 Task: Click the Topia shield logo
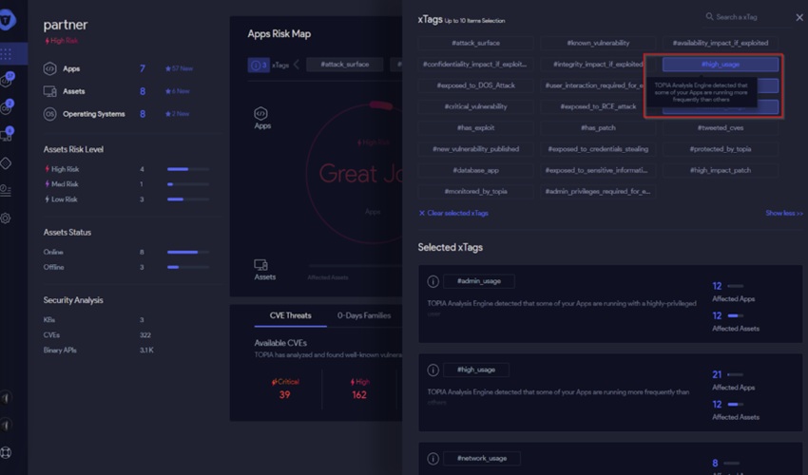pos(7,21)
